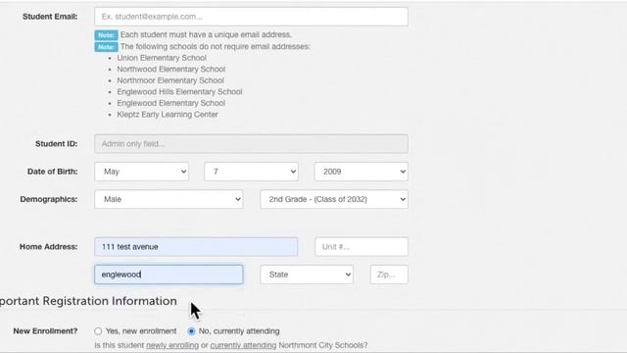This screenshot has width=627, height=353.
Task: Select Yes, new enrollment radio button
Action: point(98,331)
